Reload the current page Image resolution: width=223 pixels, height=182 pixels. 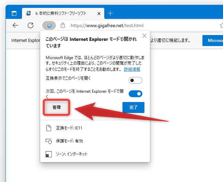point(31,25)
